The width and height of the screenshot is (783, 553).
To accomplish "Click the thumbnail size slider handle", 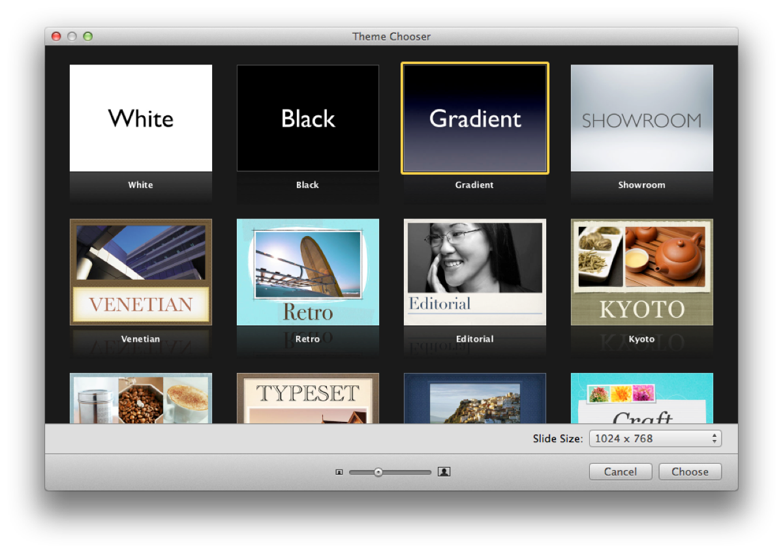I will tap(378, 472).
